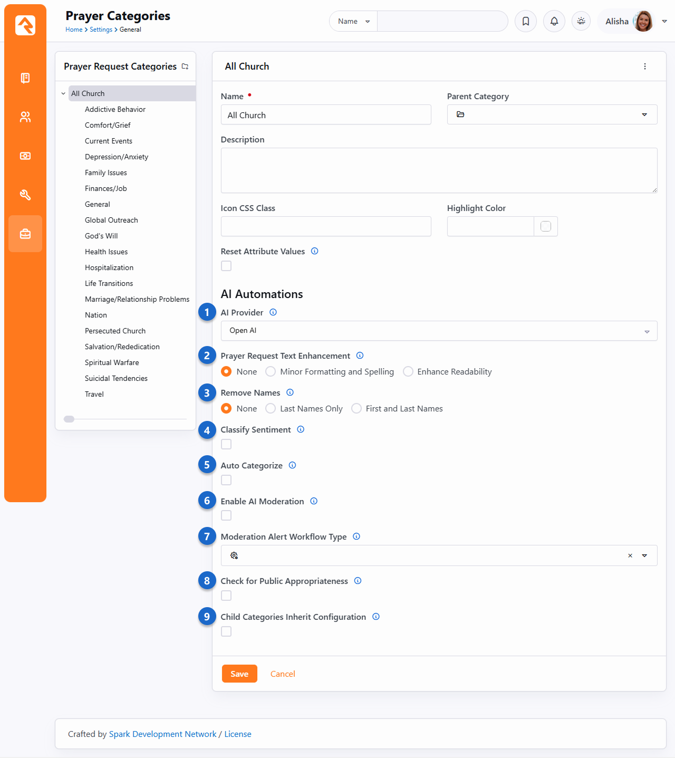Screen dimensions: 675x758
Task: Select Comfort/Grief in category tree
Action: pyautogui.click(x=108, y=125)
